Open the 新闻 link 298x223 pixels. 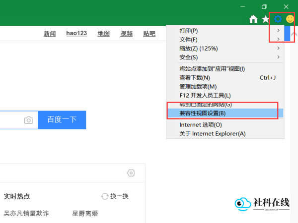point(50,34)
